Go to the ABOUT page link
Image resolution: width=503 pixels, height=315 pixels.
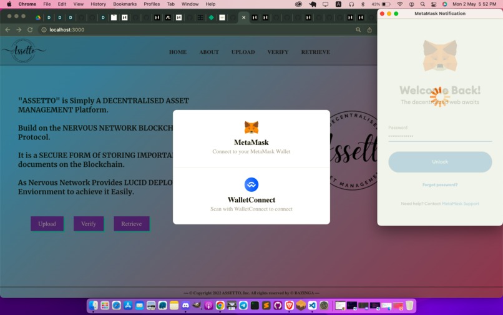(209, 52)
